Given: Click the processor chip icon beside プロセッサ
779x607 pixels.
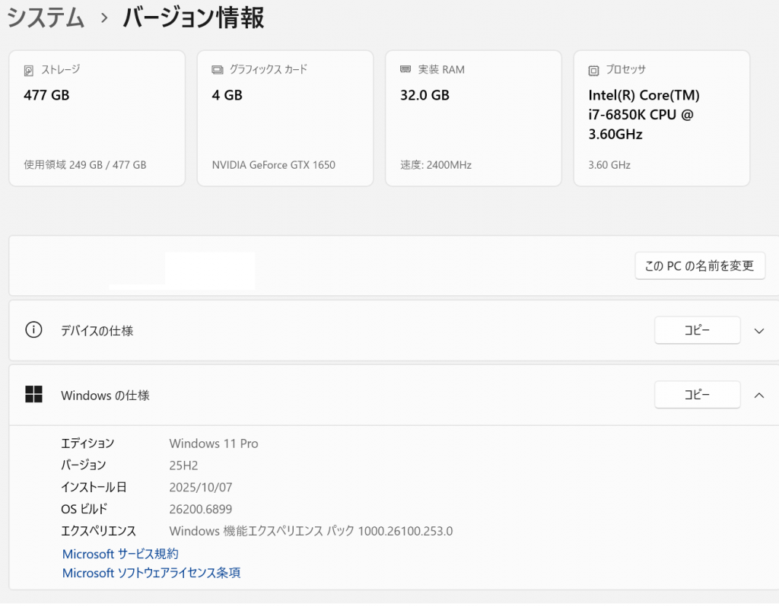Looking at the screenshot, I should click(593, 70).
